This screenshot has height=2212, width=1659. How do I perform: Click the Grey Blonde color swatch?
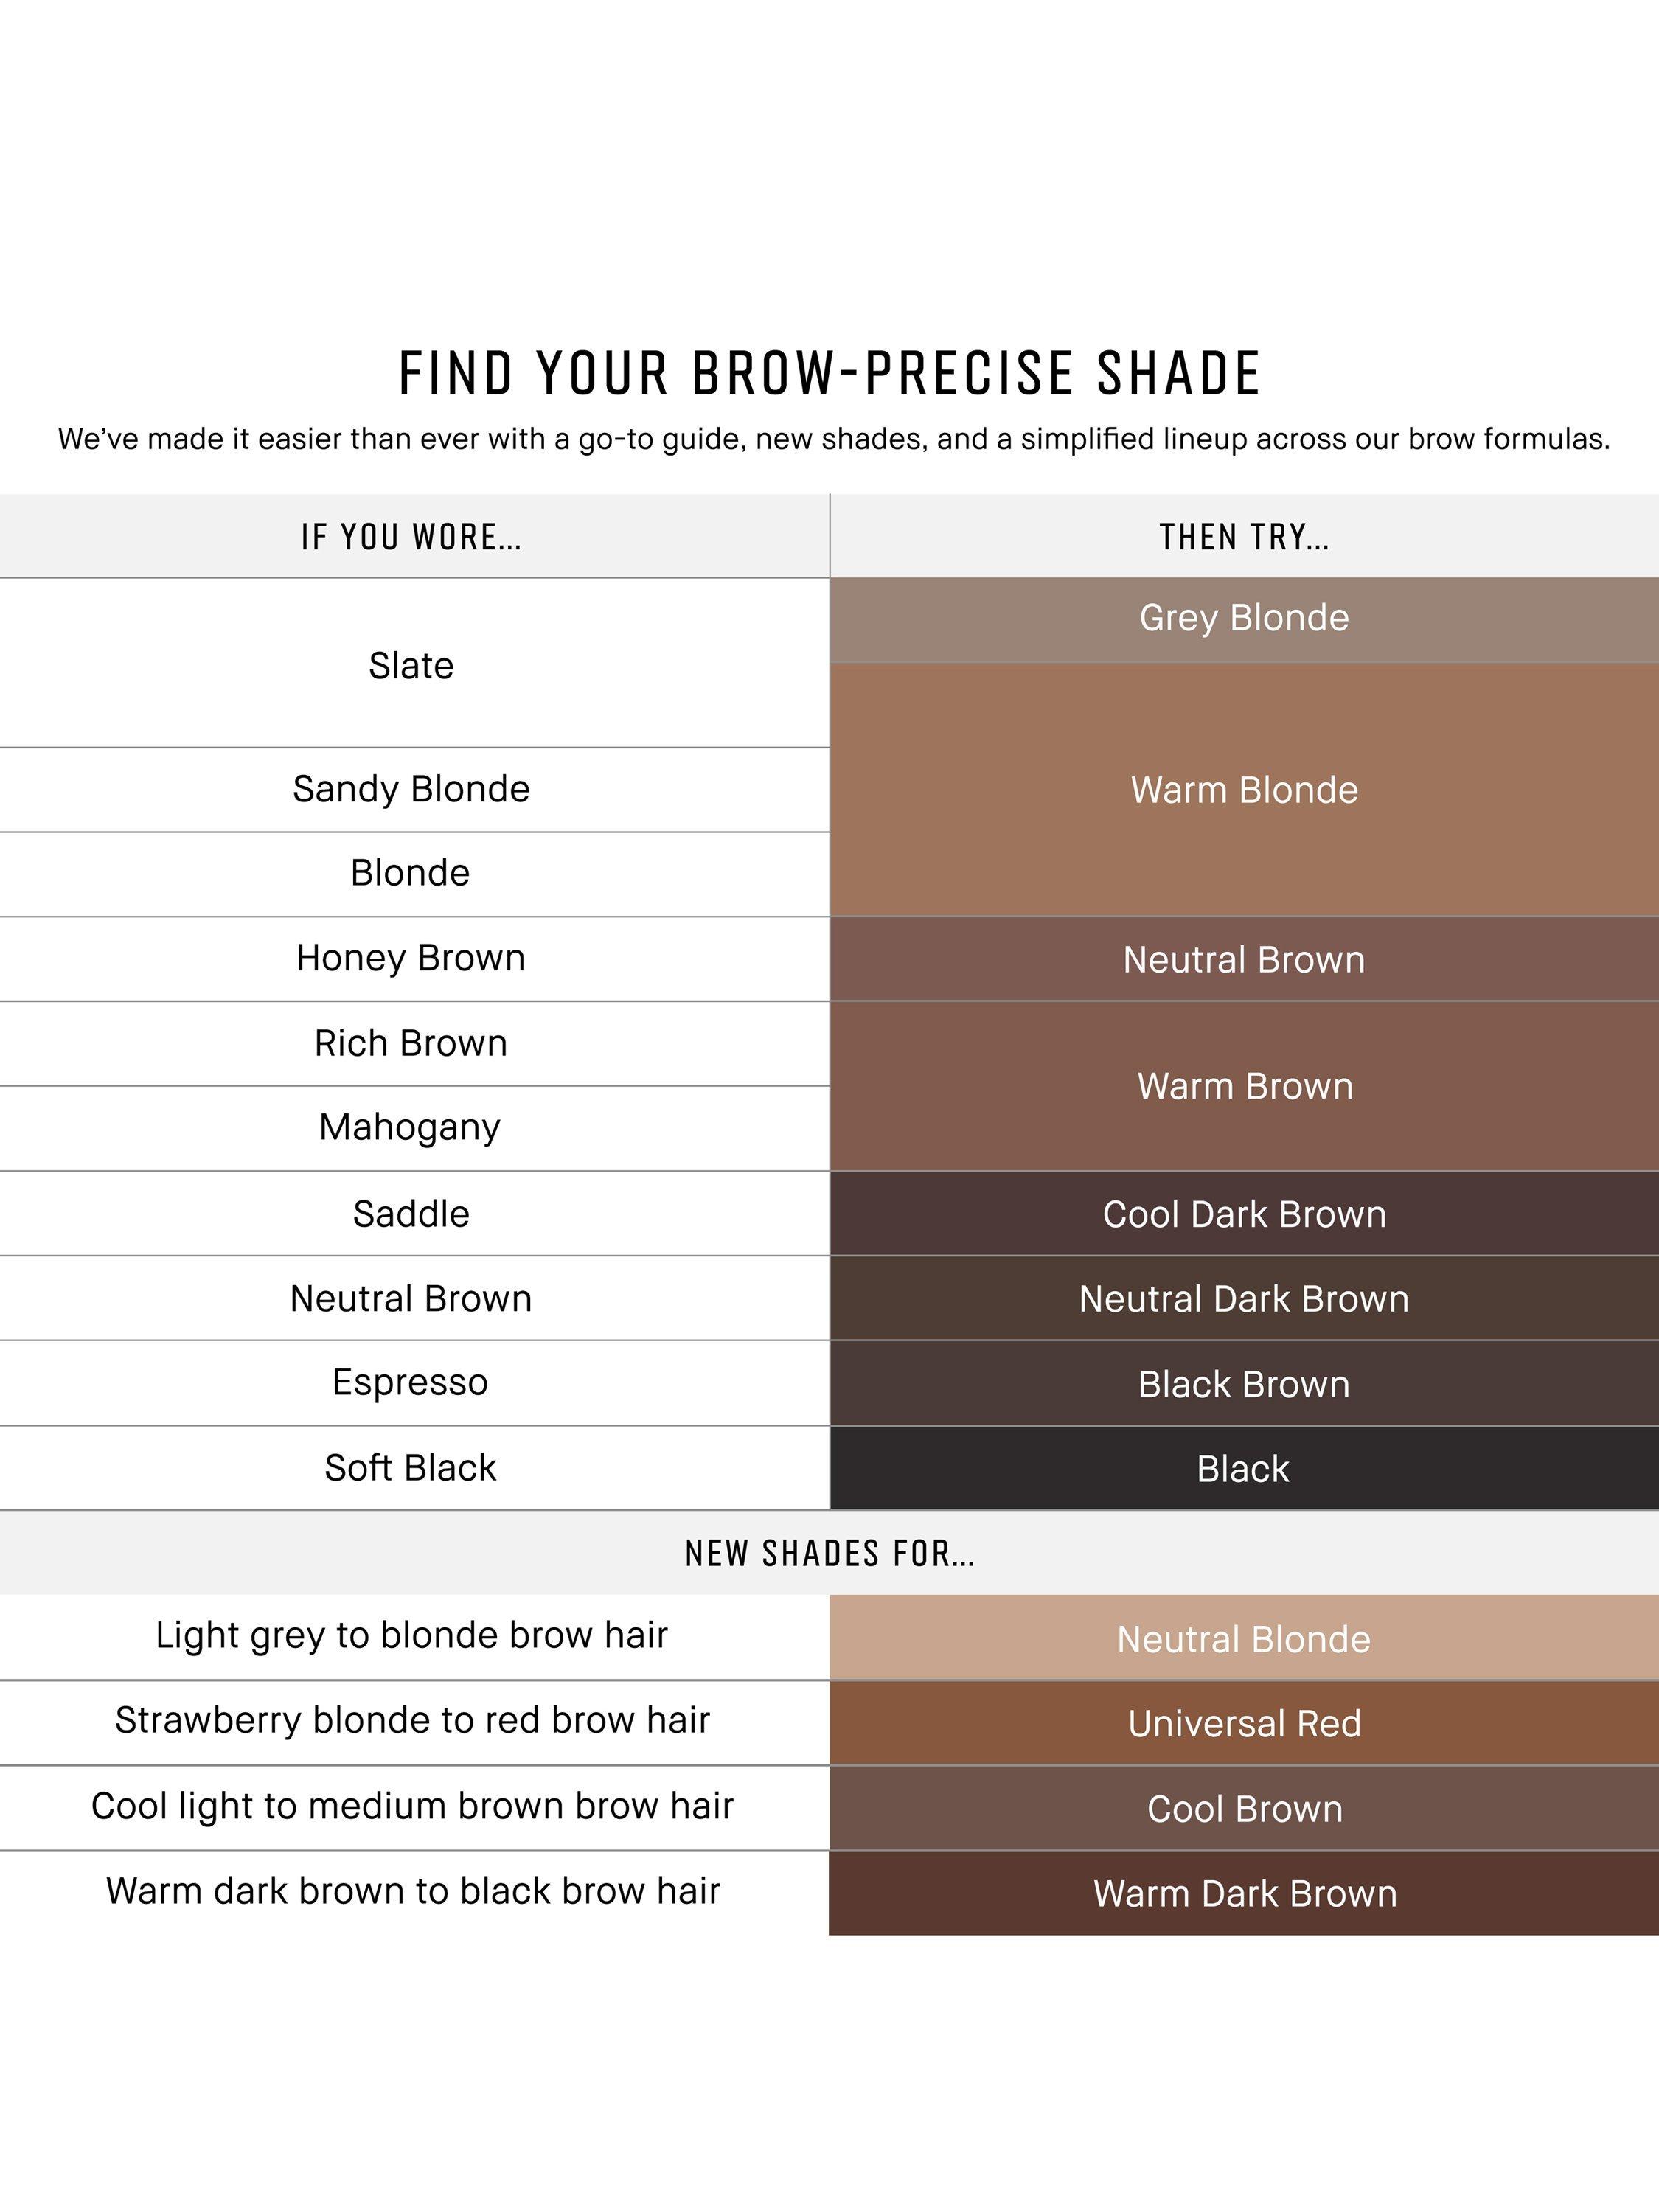tap(1243, 618)
